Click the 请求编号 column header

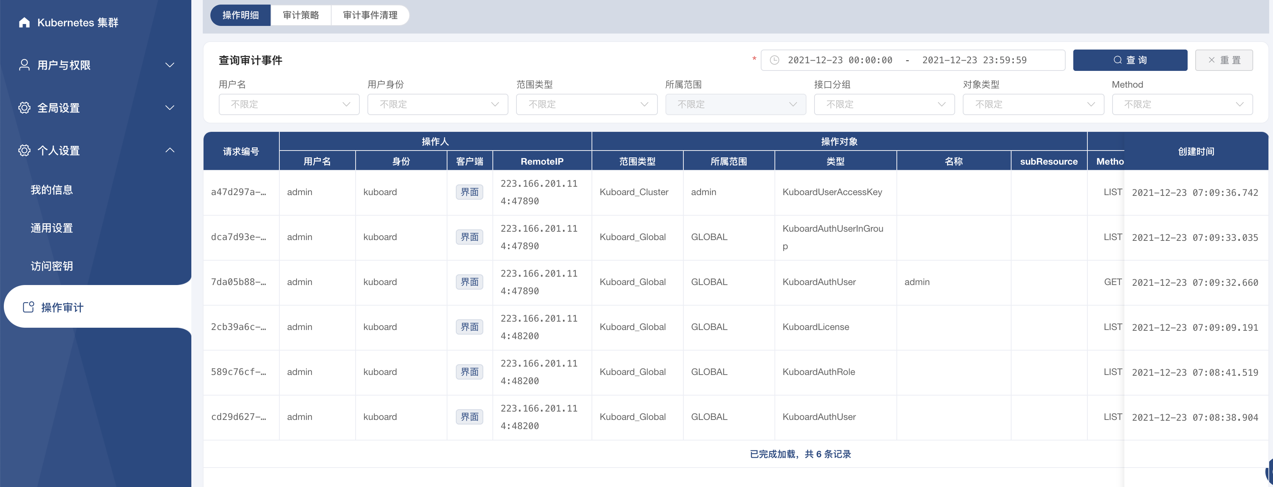pyautogui.click(x=241, y=152)
